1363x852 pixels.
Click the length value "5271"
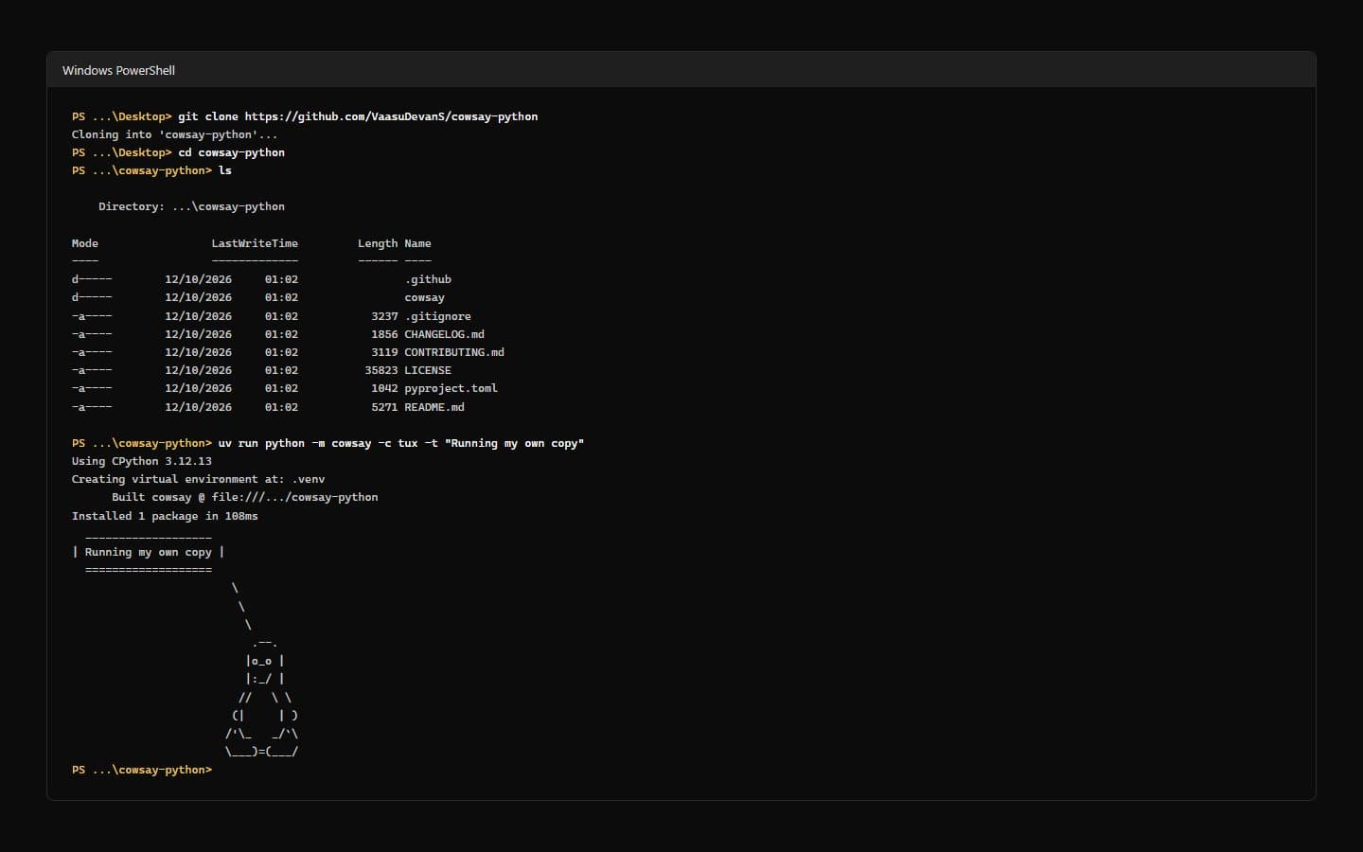click(x=384, y=407)
